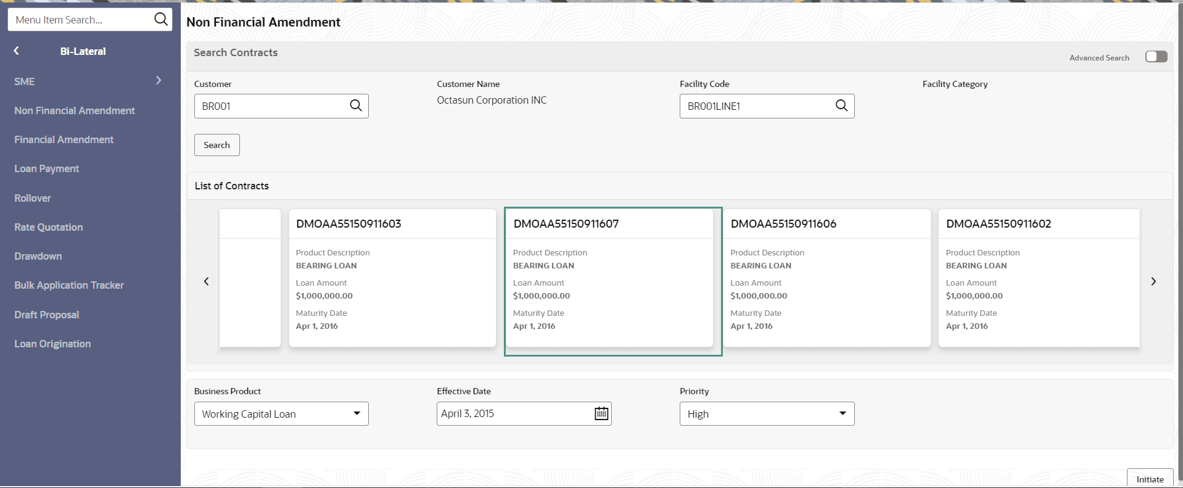1183x488 pixels.
Task: Select Loan Origination menu item
Action: coord(52,344)
